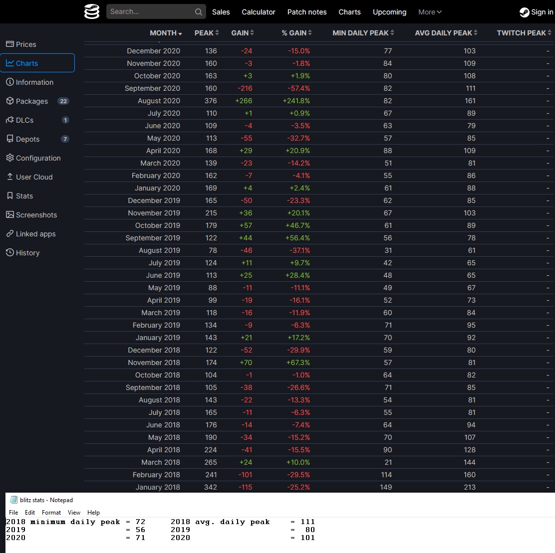This screenshot has width=555, height=553.
Task: Click the Configuration gear icon
Action: [10, 158]
